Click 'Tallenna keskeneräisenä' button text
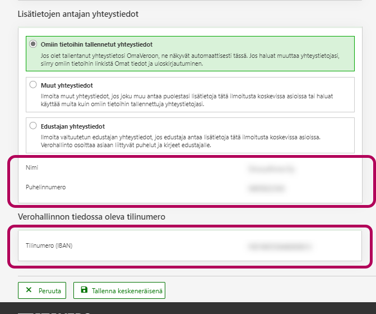 pyautogui.click(x=126, y=290)
